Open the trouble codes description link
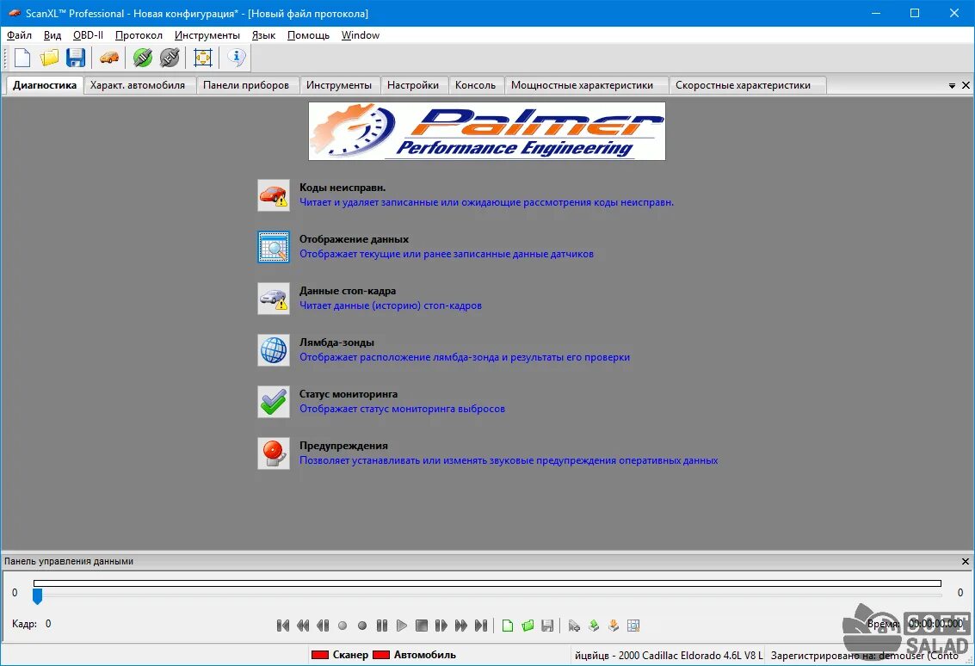Viewport: 975px width, 666px height. [486, 202]
